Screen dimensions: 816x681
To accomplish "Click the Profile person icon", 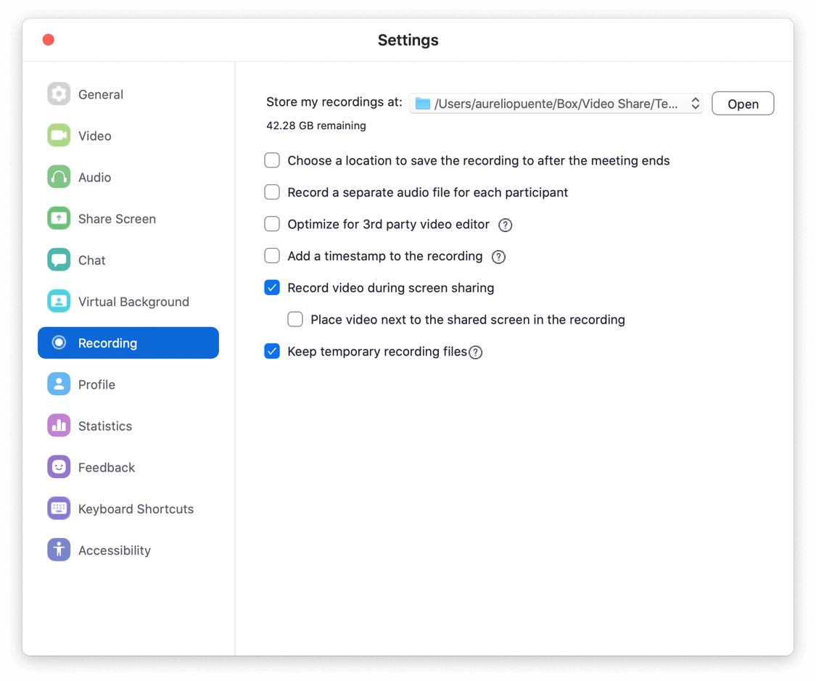I will [x=59, y=384].
